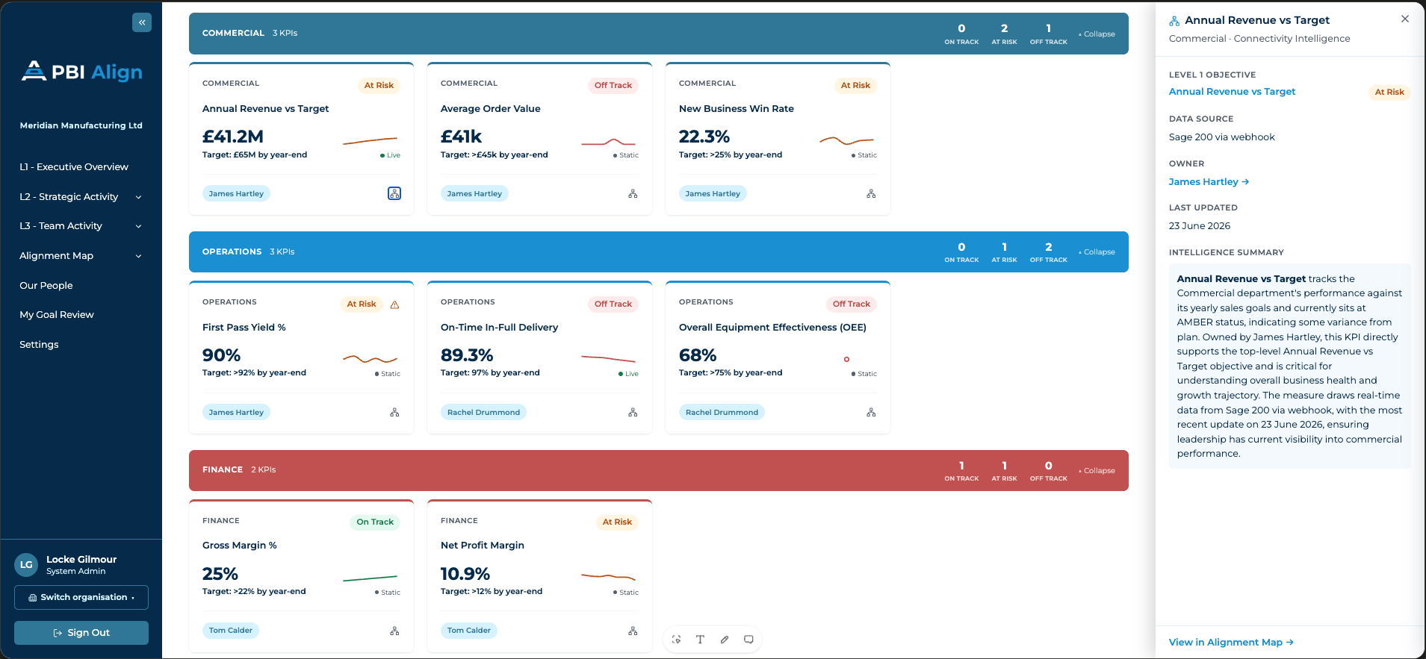Click Tom Calder tag on Gross Margin card
The width and height of the screenshot is (1426, 659).
pyautogui.click(x=231, y=631)
